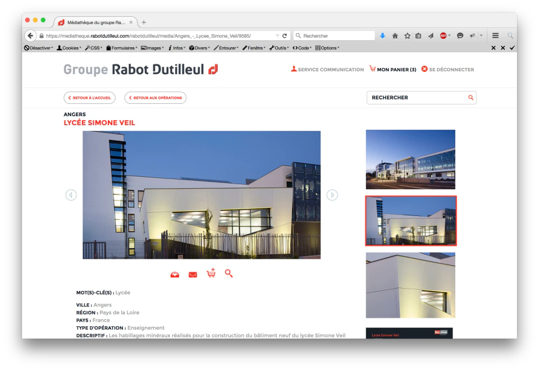The width and height of the screenshot is (539, 370).
Task: Click Retour à l'accueil button
Action: [89, 97]
